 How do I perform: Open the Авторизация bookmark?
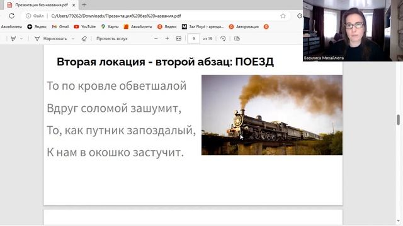pos(244,26)
